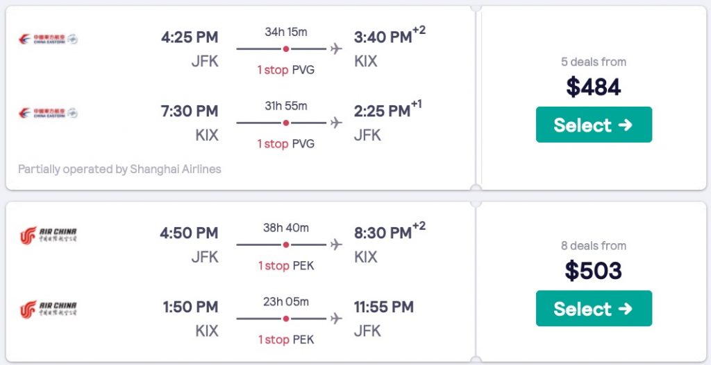Click the red stop dot on the 23h 05m route
The height and width of the screenshot is (365, 711).
click(x=286, y=319)
